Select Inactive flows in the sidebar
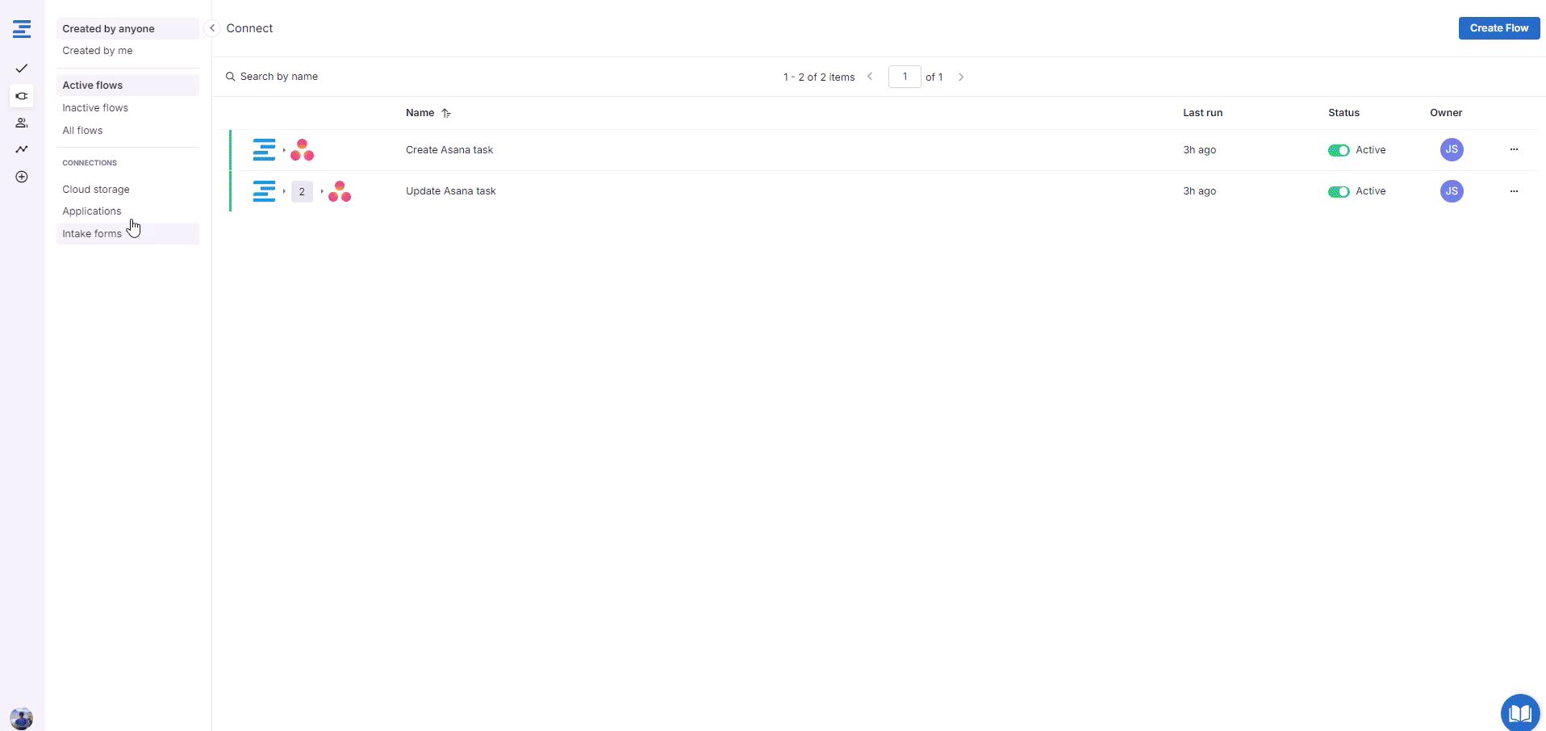 pyautogui.click(x=95, y=108)
